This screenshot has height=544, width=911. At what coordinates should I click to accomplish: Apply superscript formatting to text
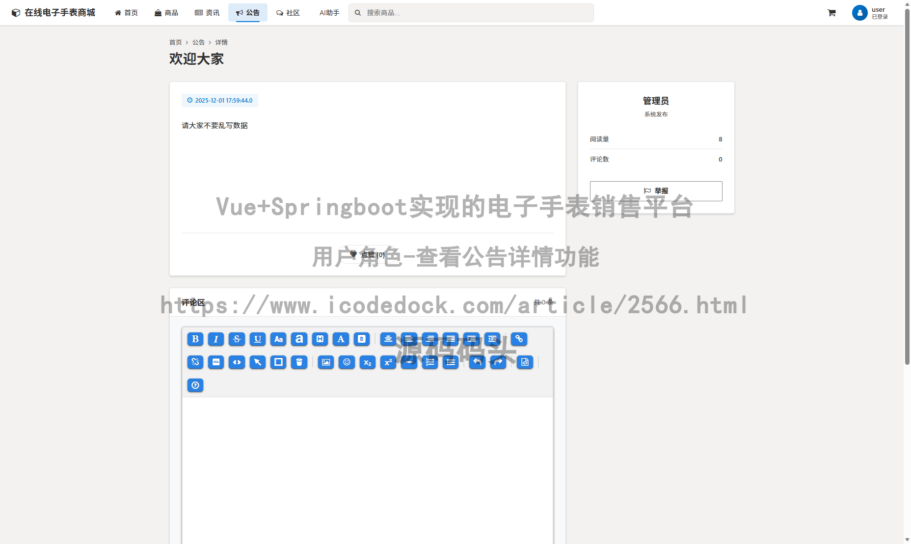pyautogui.click(x=388, y=362)
